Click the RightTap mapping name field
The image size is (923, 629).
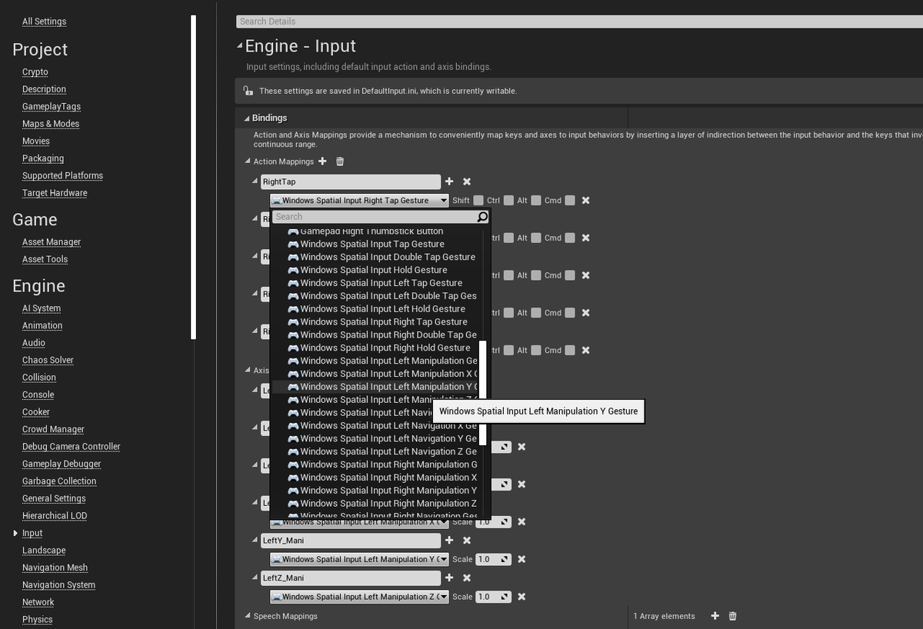tap(351, 181)
